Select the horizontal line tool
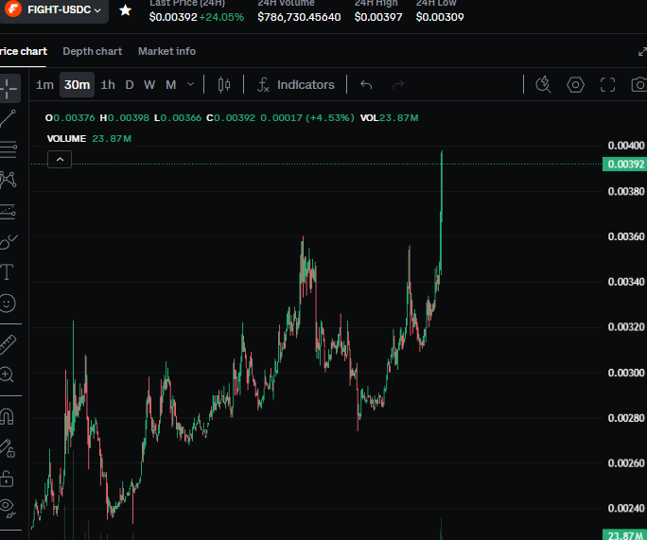The height and width of the screenshot is (540, 647). [8, 149]
